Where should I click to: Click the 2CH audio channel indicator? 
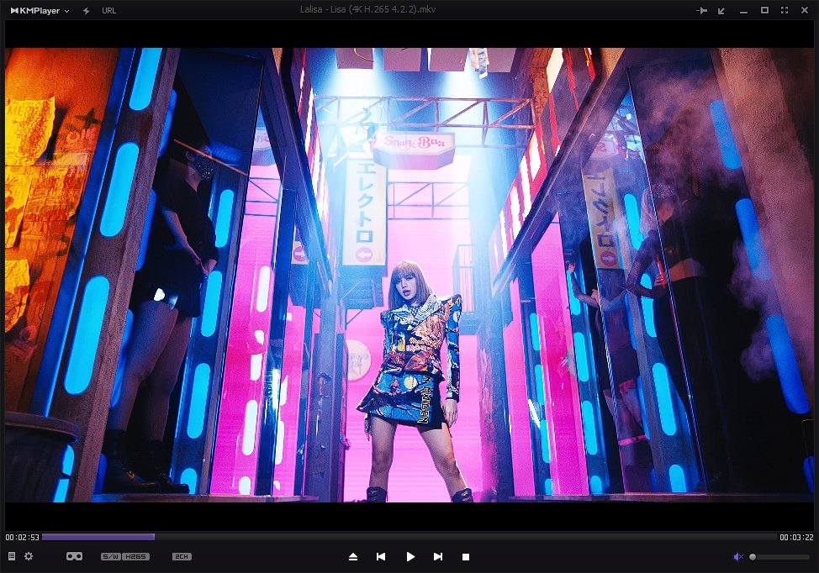(182, 557)
